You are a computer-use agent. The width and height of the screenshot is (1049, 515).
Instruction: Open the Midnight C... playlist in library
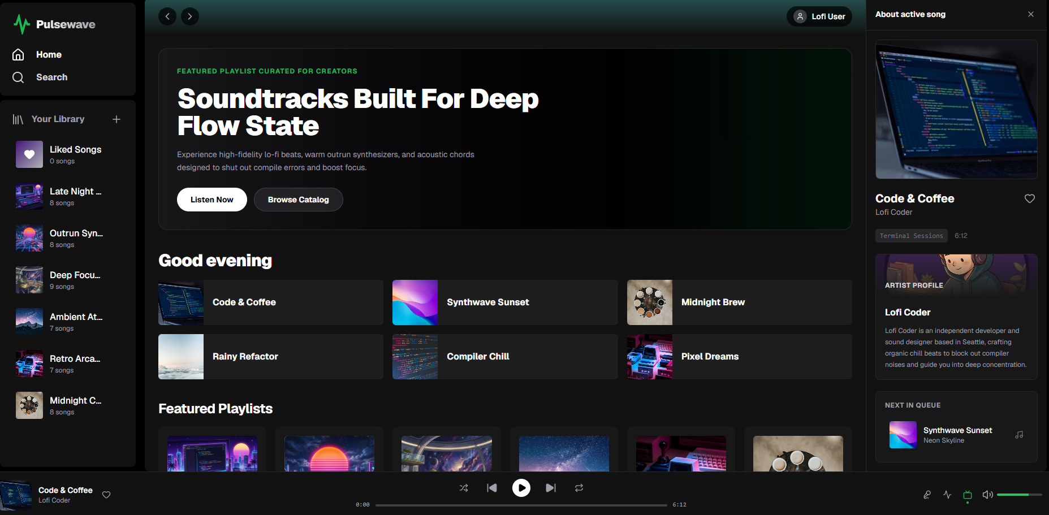click(68, 405)
